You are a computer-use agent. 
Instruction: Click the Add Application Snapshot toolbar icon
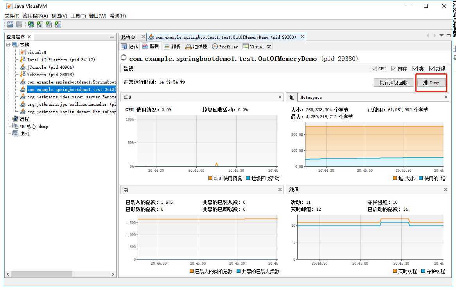tap(58, 25)
